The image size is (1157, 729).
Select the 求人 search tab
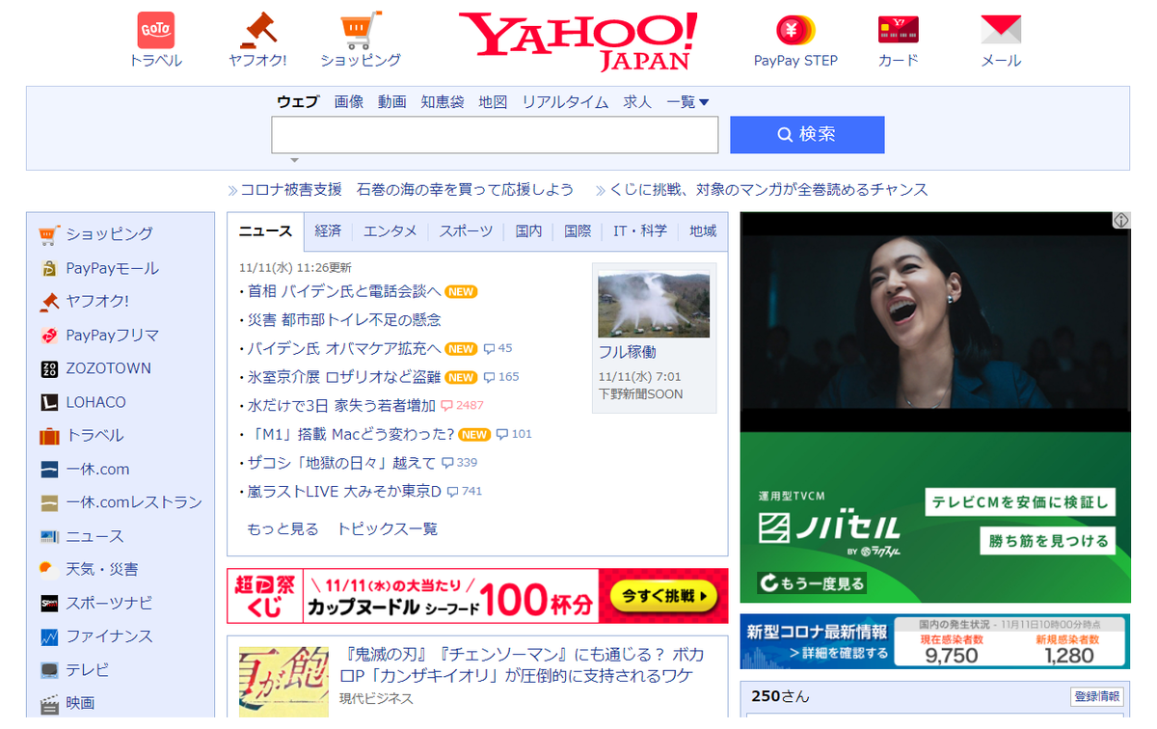637,101
